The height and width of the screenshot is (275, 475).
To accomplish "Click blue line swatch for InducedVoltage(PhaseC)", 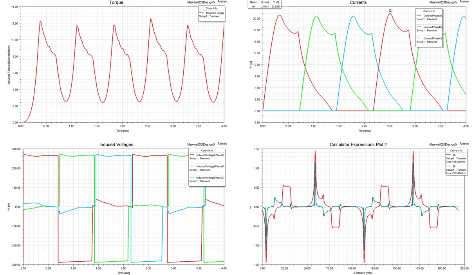I will [x=192, y=178].
